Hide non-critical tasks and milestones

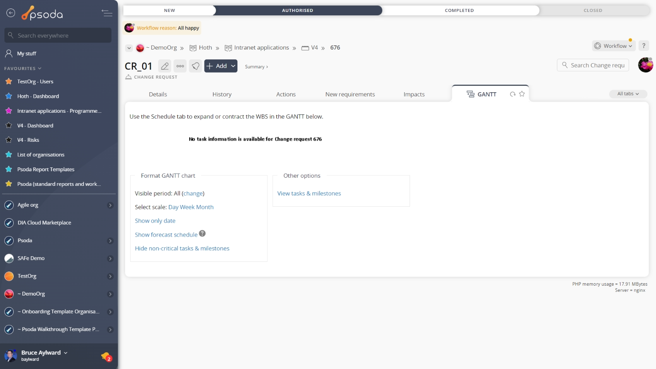tap(182, 248)
